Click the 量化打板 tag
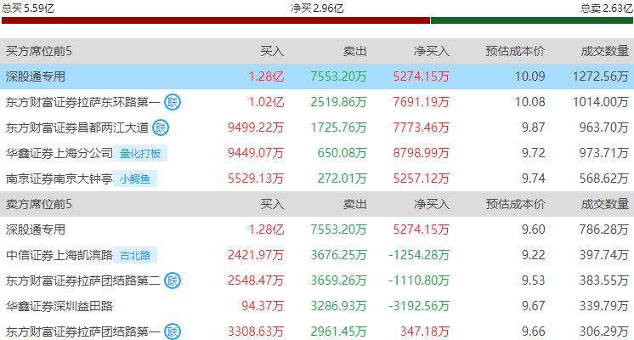 tap(140, 153)
